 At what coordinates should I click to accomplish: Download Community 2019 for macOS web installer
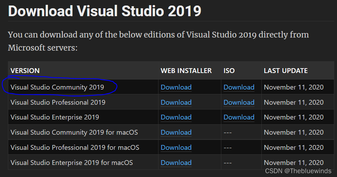[176, 133]
